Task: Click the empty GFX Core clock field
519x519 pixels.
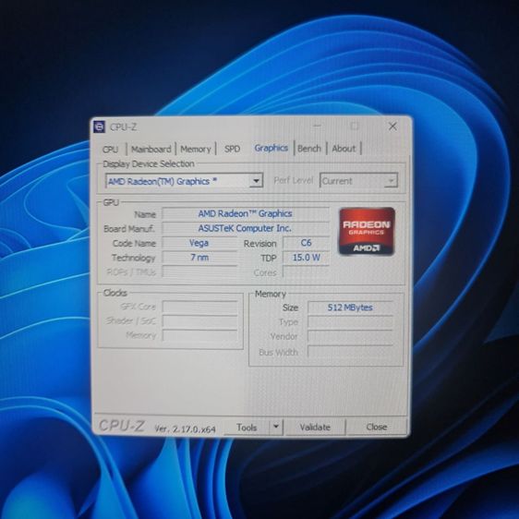Action: (199, 307)
